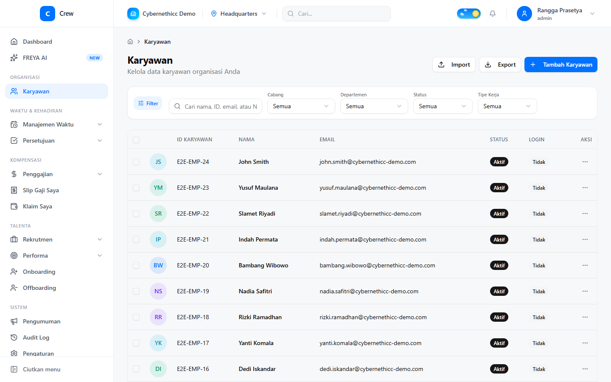Tick the select-all checkbox in table header

click(x=136, y=140)
